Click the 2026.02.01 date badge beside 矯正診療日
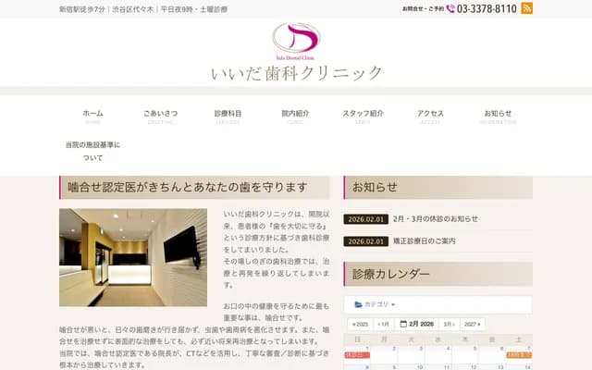Viewport: 592px width, 370px height. pyautogui.click(x=366, y=241)
